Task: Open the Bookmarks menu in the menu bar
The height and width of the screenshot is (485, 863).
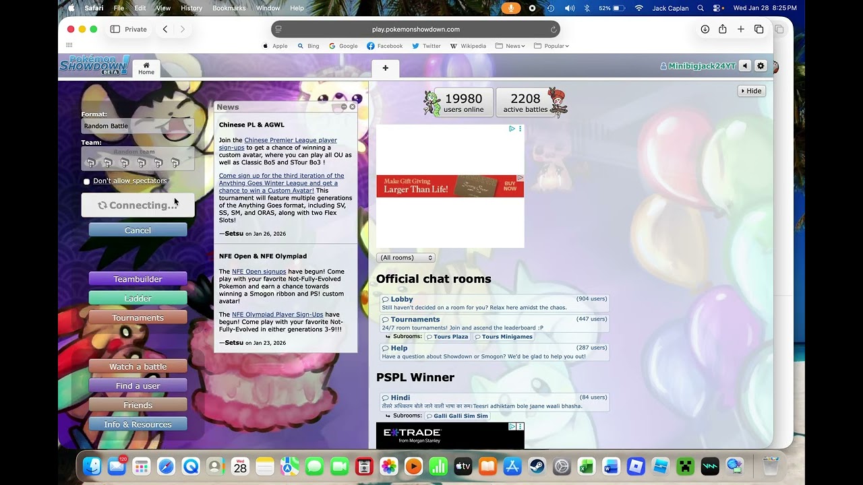Action: (x=229, y=8)
